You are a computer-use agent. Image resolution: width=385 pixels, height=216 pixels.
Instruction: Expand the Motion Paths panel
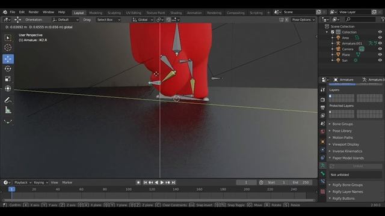[x=342, y=137]
